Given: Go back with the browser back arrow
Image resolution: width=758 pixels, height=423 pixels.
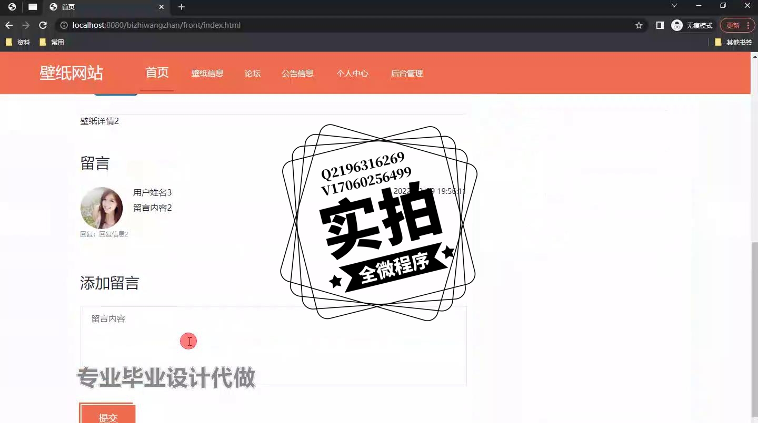Looking at the screenshot, I should [9, 25].
